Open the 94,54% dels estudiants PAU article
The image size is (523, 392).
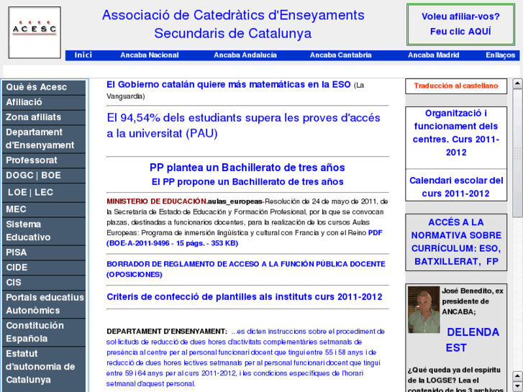pos(243,126)
